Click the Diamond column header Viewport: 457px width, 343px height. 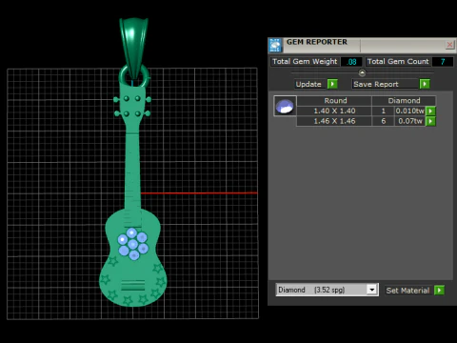tap(404, 101)
